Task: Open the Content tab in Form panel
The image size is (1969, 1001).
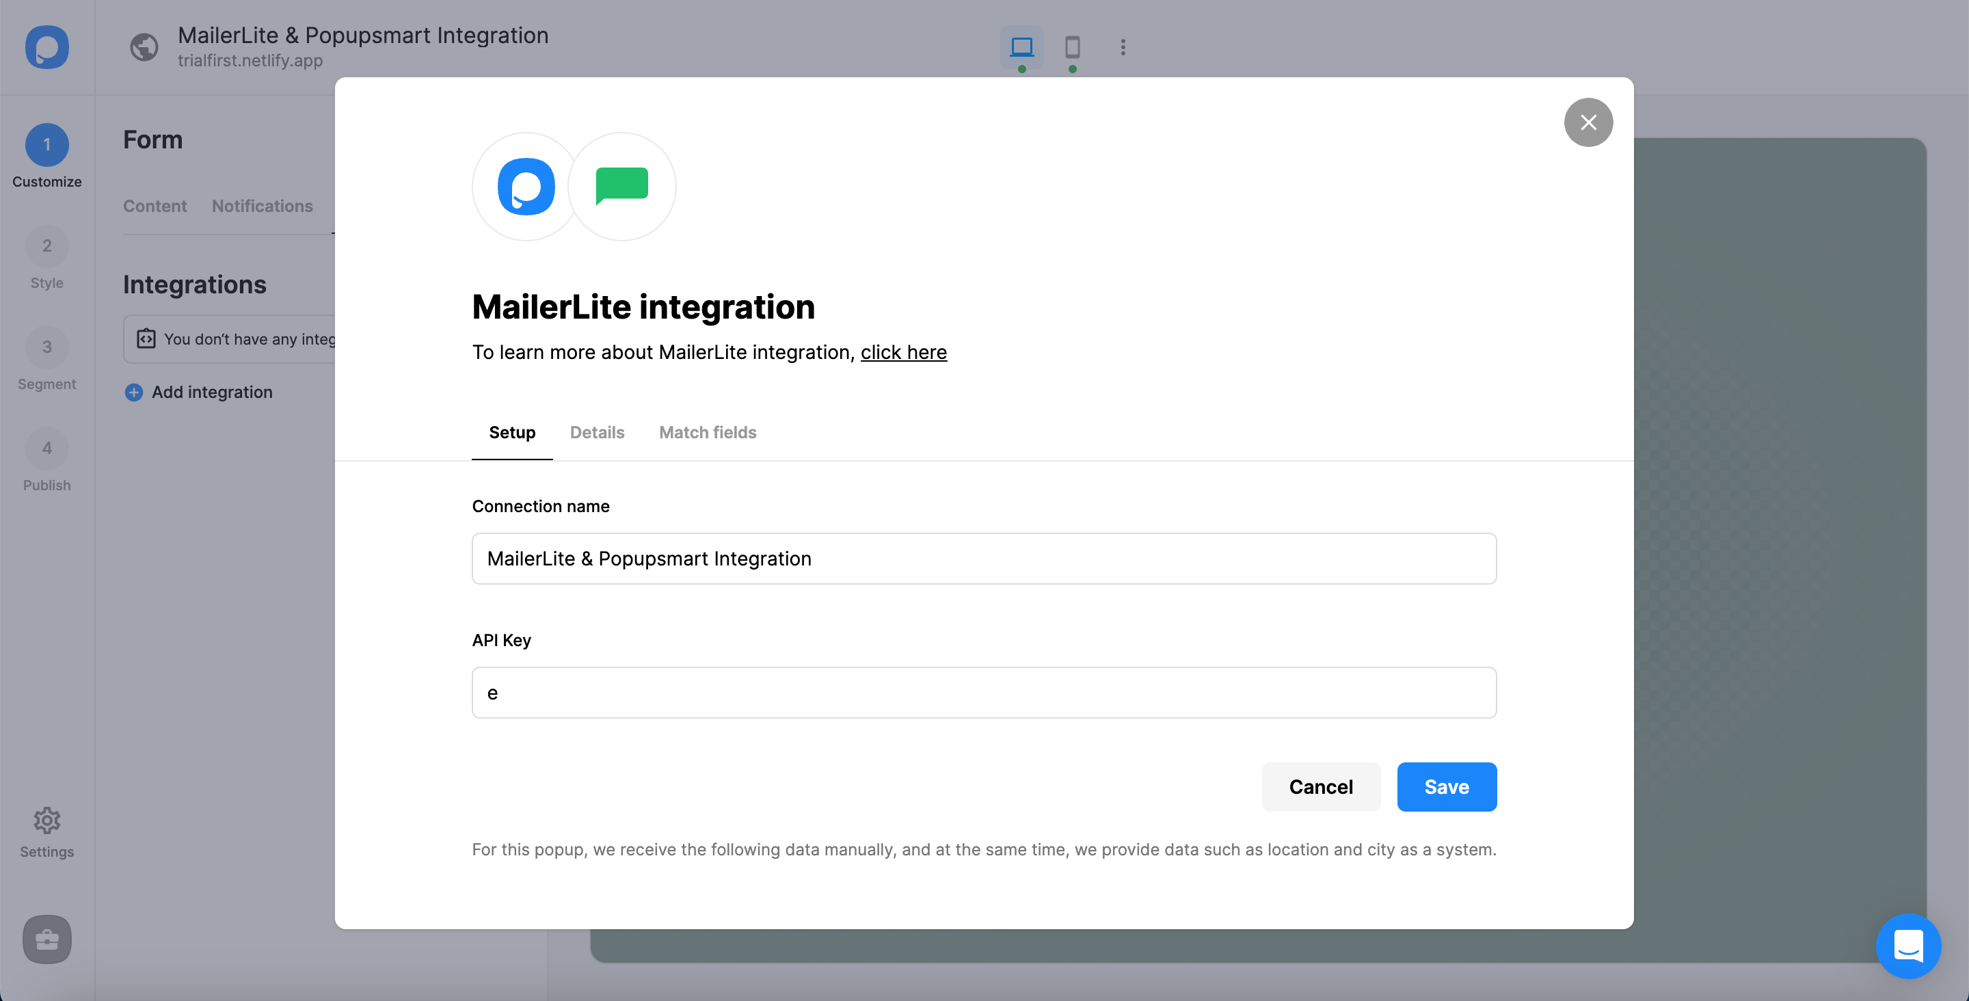Action: (155, 206)
